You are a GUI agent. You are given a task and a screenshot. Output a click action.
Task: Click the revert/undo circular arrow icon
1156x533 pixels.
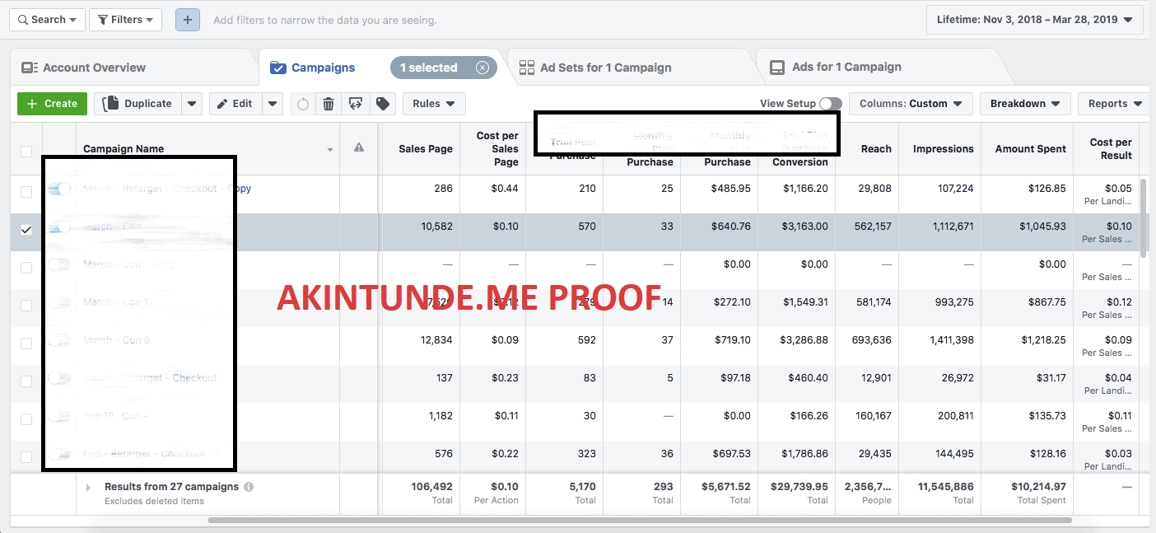pyautogui.click(x=302, y=104)
